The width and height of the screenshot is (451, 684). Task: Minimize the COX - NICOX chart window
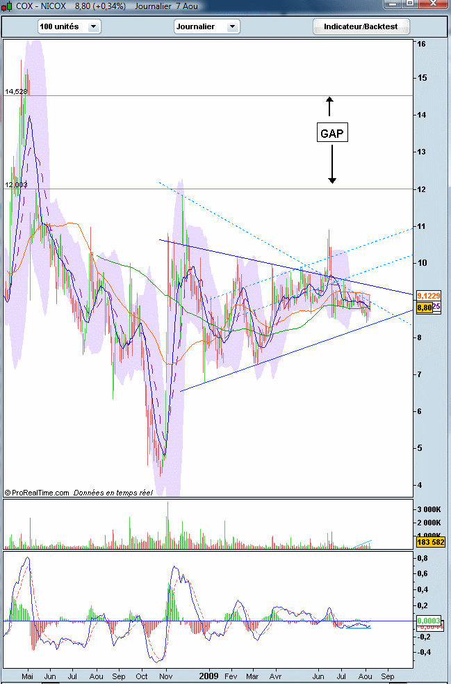[x=393, y=3]
